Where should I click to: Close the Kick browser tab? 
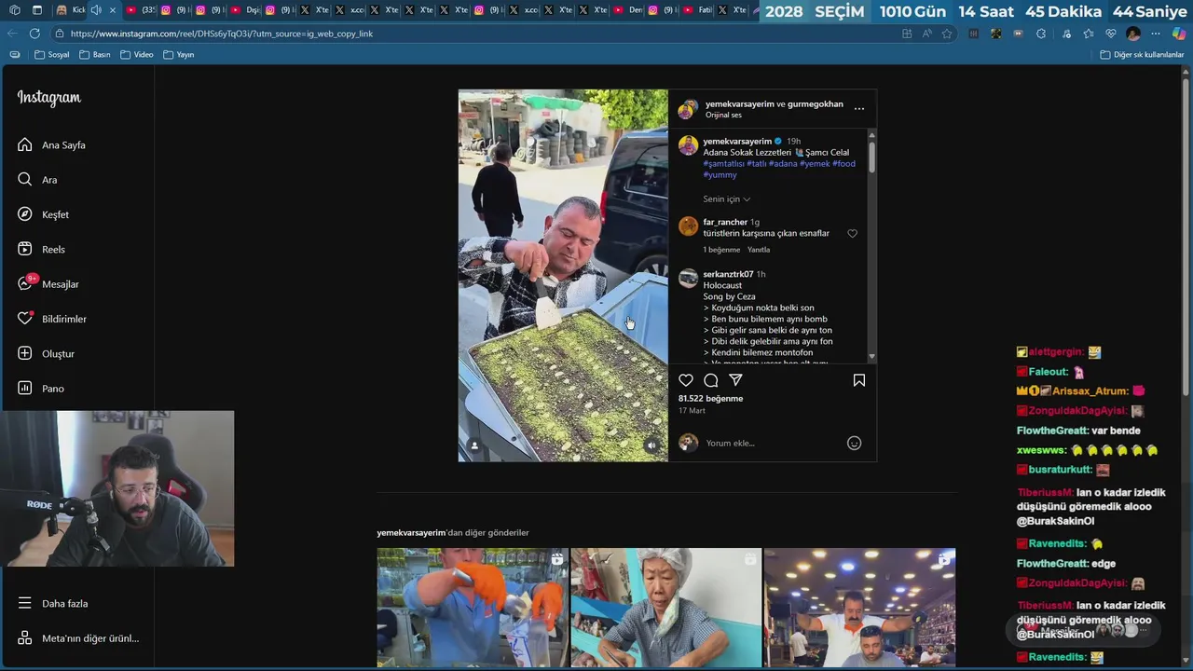(113, 10)
